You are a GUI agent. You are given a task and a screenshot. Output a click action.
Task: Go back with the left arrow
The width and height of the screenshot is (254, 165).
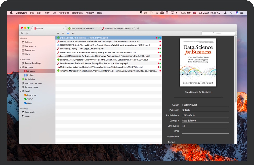coord(22,33)
